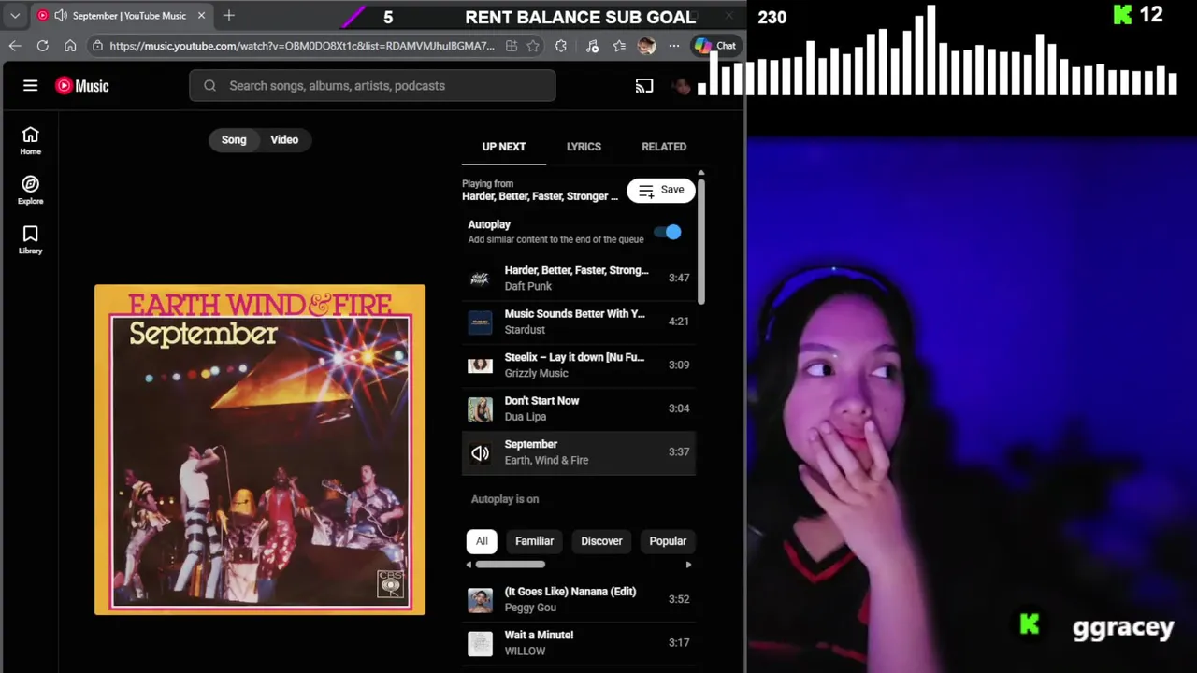Play Wait a Minute! by WILLOW
Screen dimensions: 1197x673
coord(579,643)
